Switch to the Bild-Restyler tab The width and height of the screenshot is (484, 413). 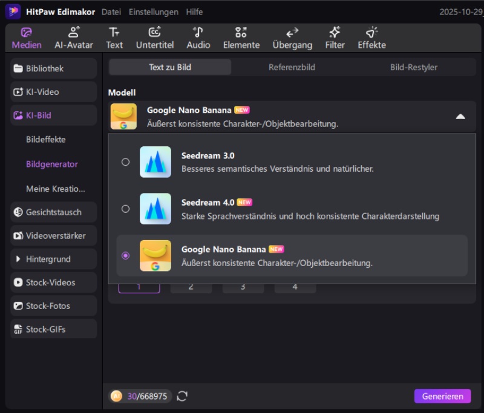point(413,67)
